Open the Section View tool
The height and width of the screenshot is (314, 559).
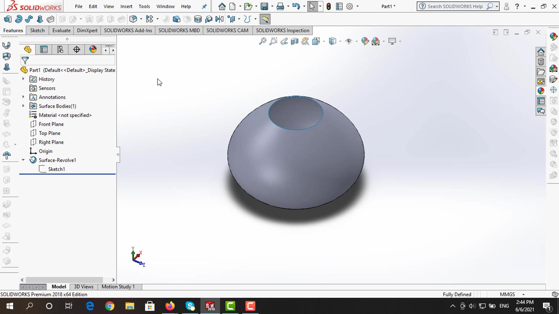click(295, 41)
